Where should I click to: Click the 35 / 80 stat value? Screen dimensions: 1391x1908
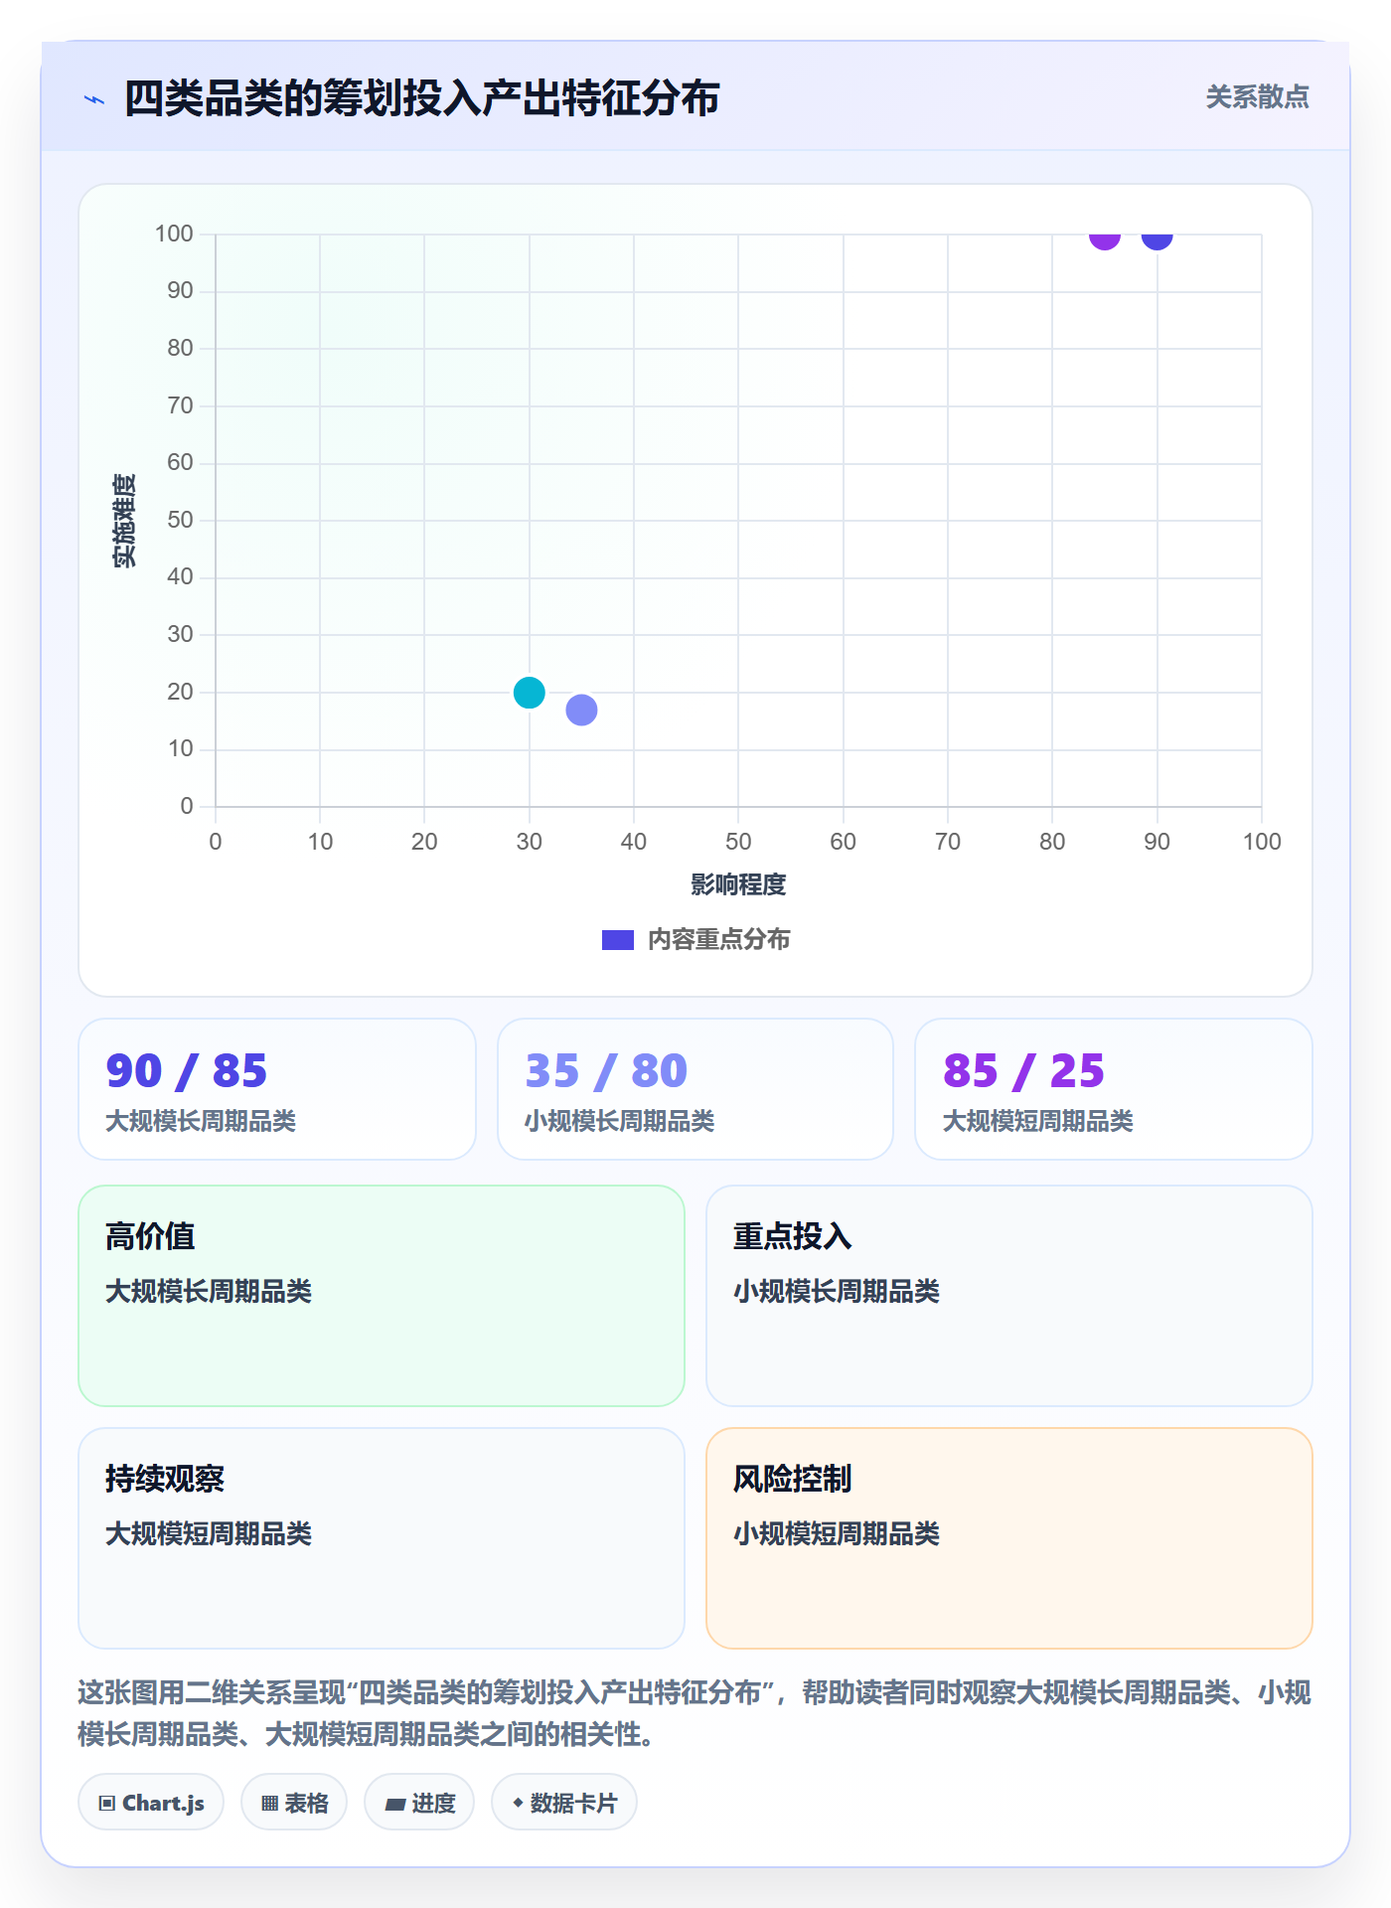click(x=606, y=1070)
